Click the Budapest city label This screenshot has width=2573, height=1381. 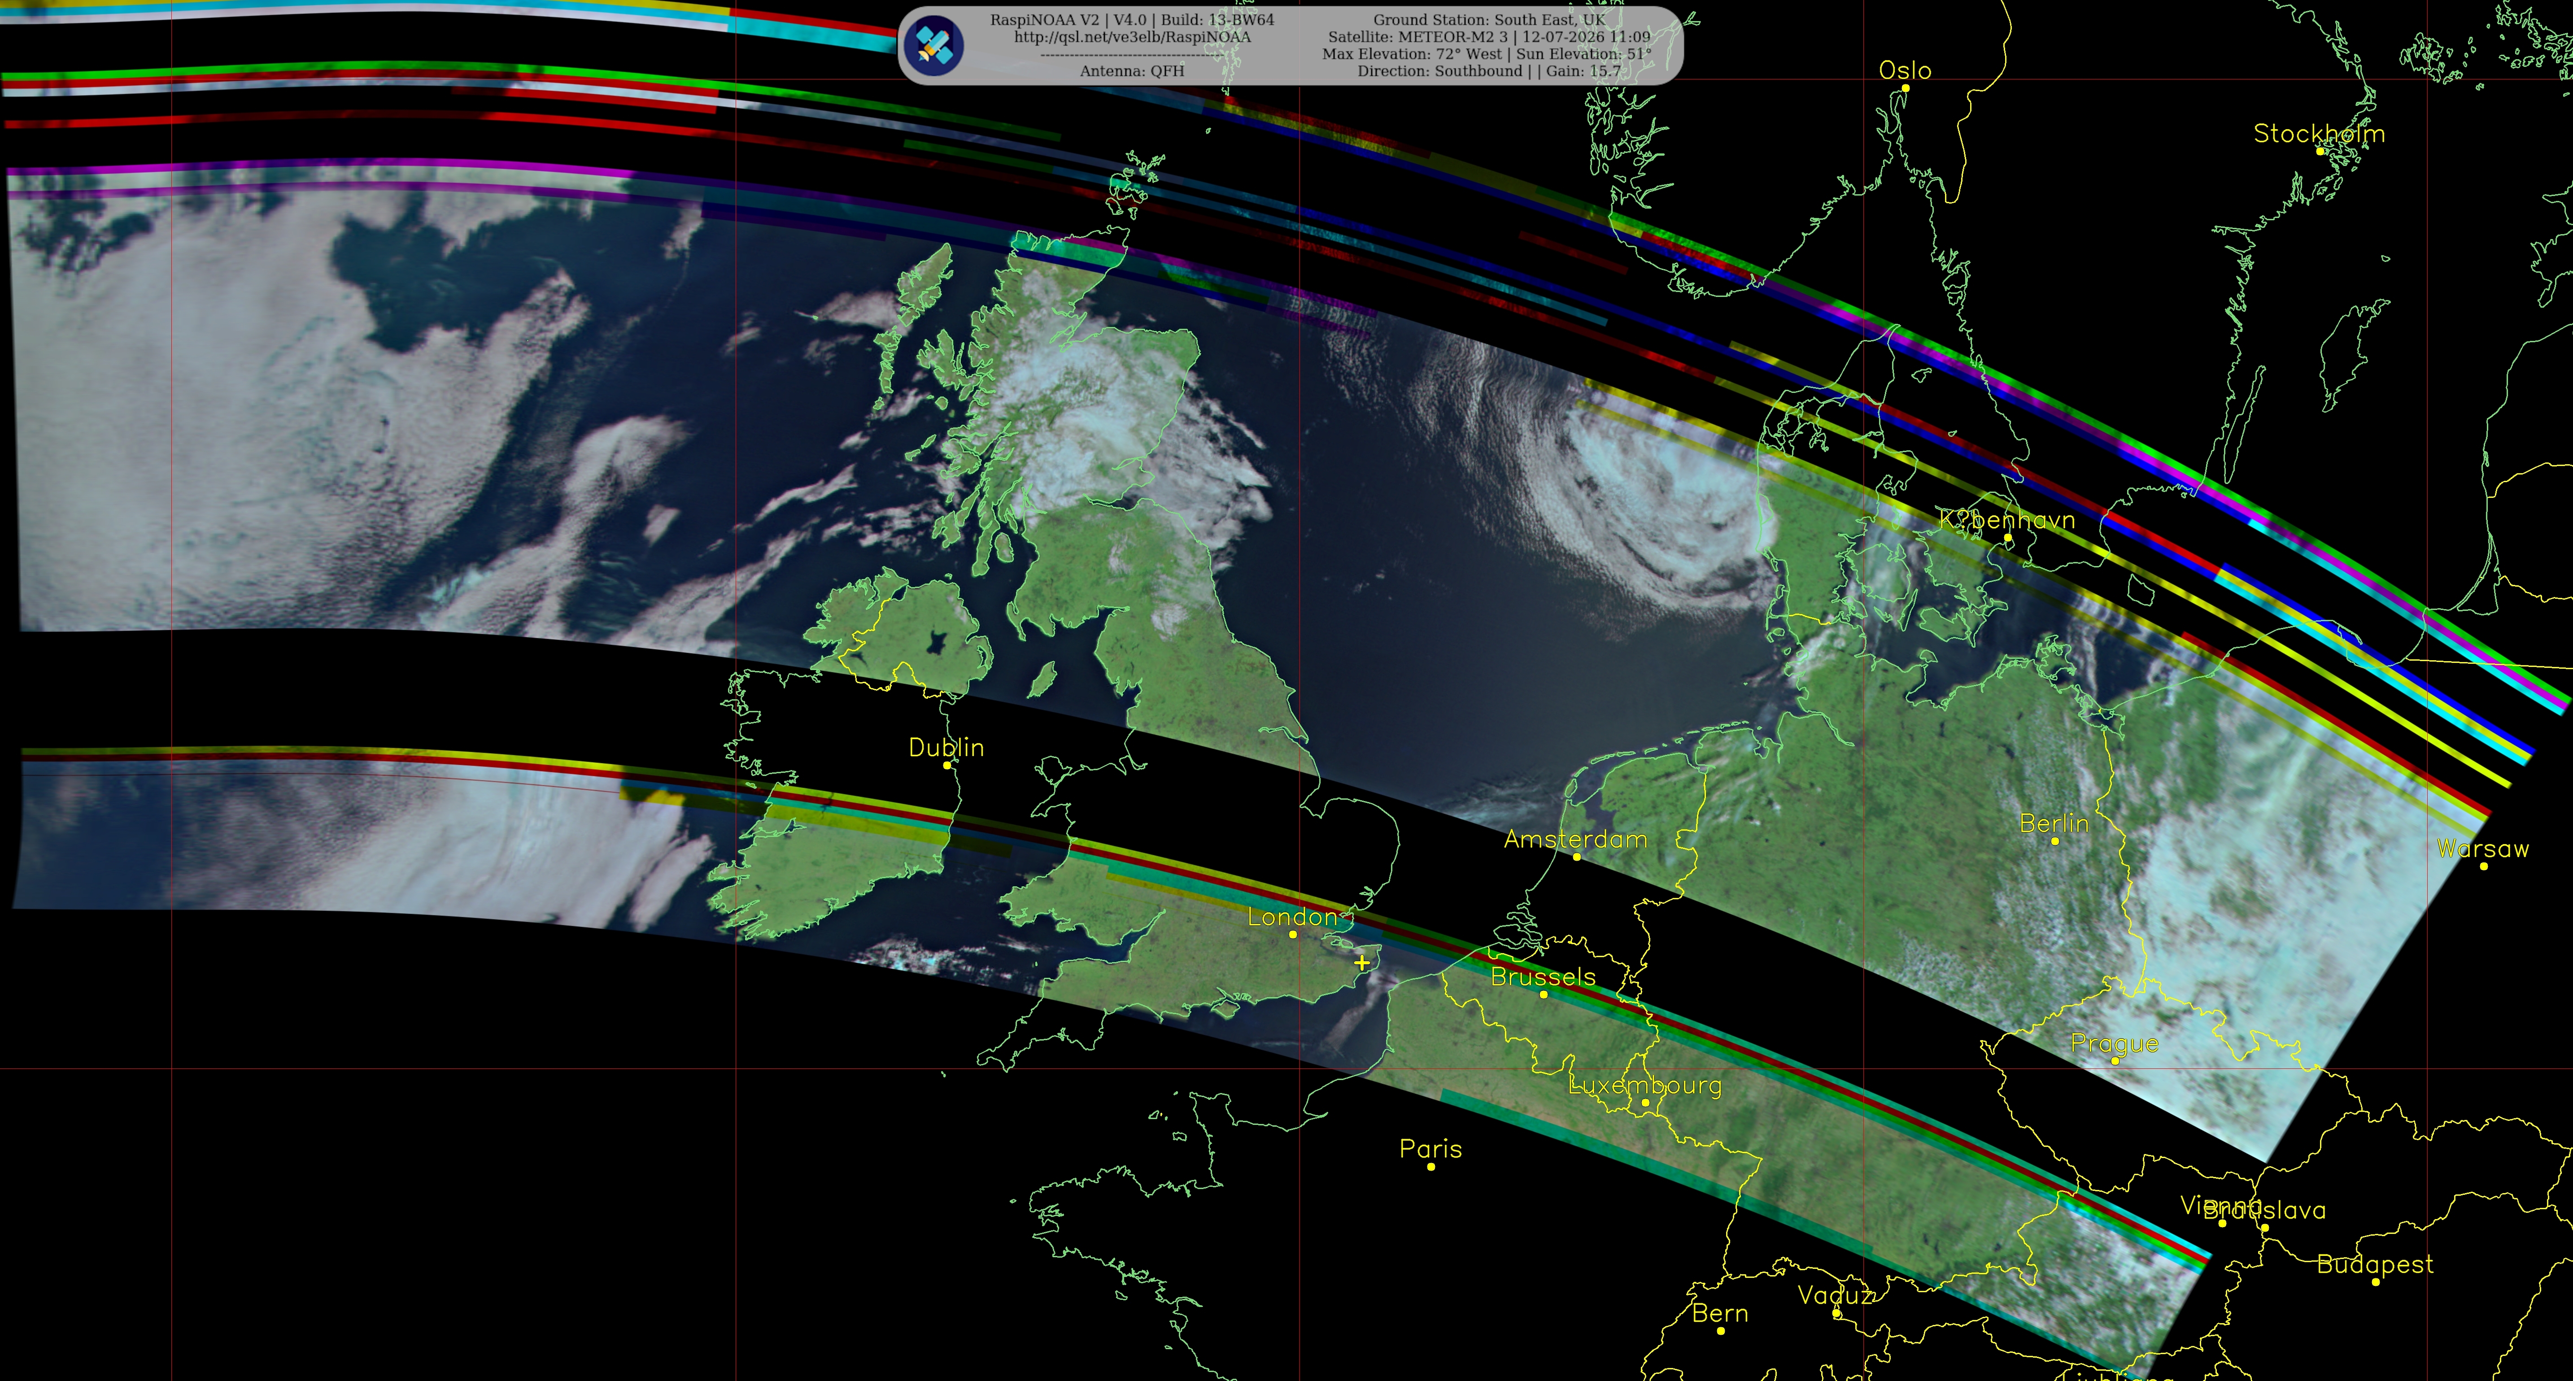click(2375, 1265)
